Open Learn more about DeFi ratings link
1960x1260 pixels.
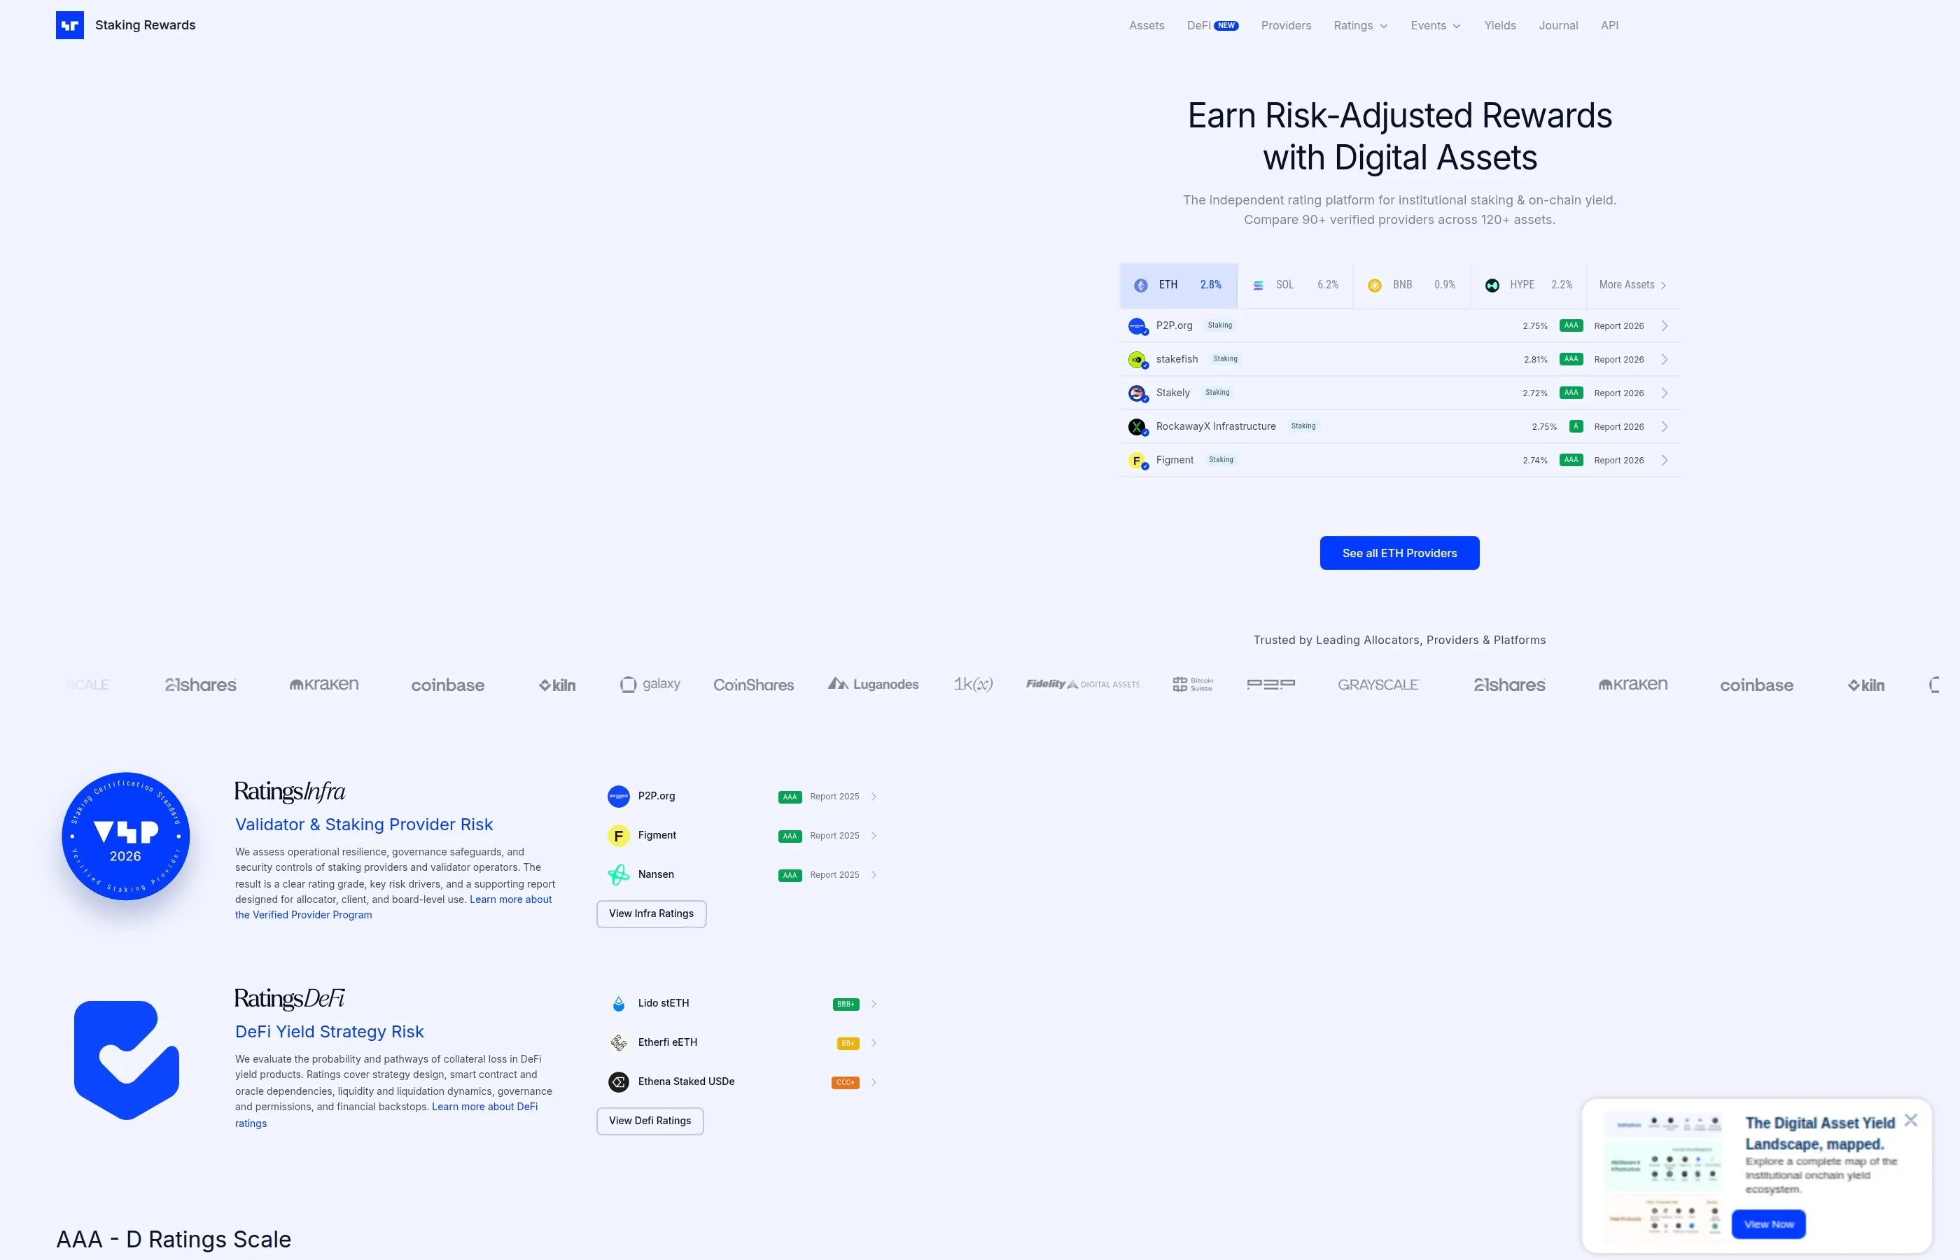tap(386, 1115)
